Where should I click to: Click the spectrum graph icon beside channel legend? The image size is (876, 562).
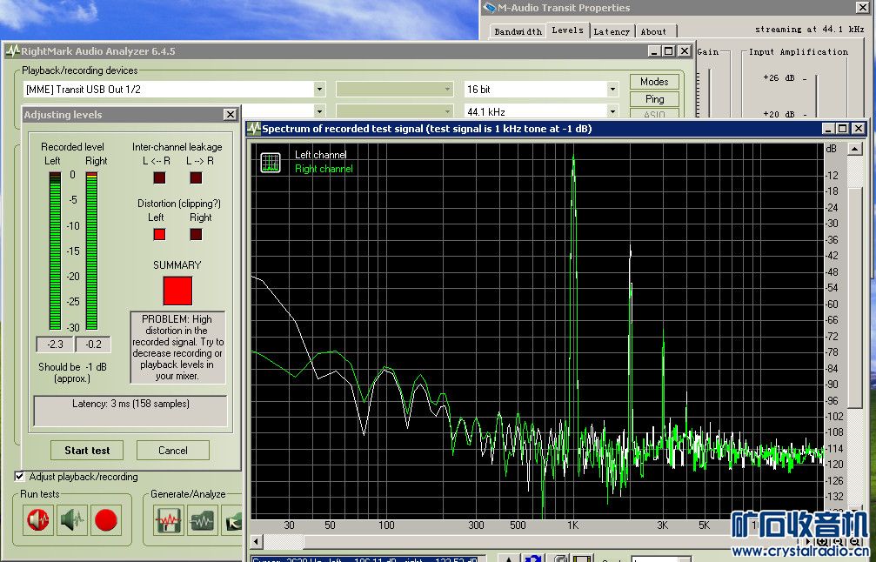(x=271, y=162)
